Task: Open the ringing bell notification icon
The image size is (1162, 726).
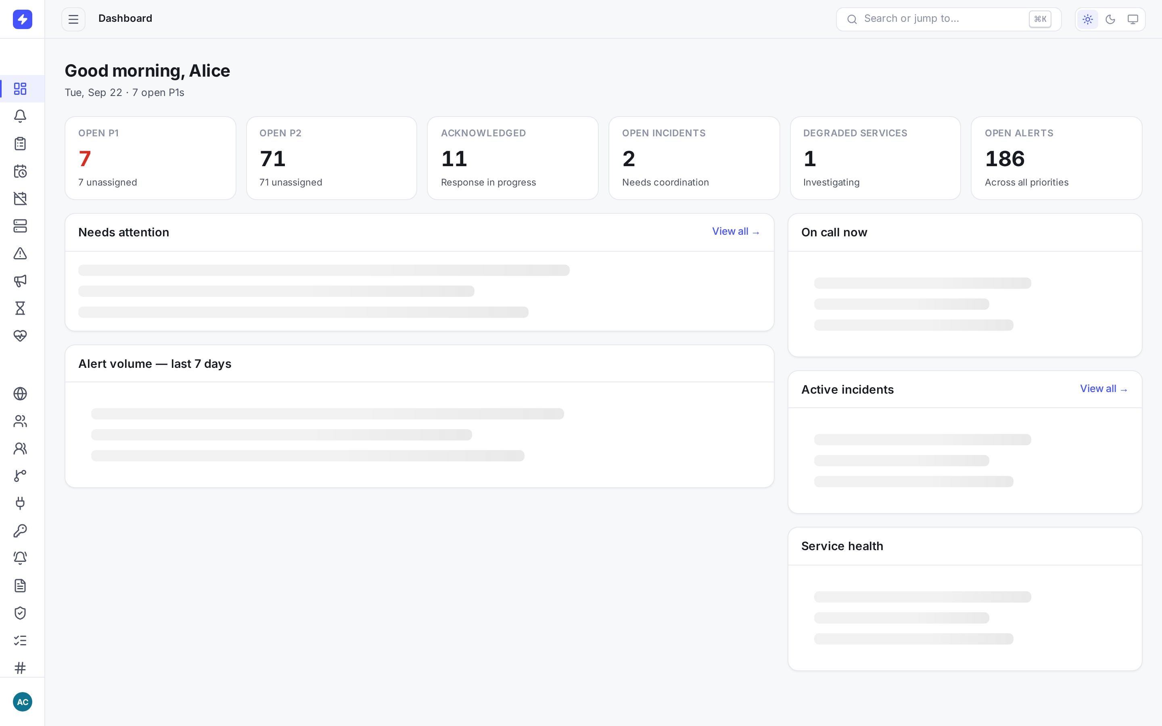Action: [x=20, y=558]
